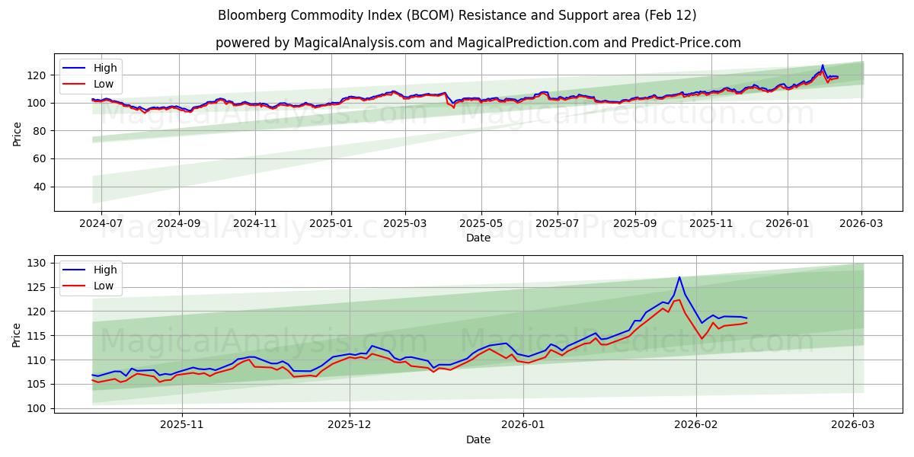Toggle the High legend entry in bottom chart

coord(95,270)
